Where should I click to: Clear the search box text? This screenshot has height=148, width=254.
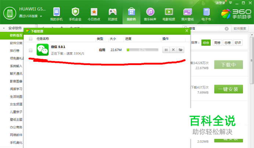(226, 29)
